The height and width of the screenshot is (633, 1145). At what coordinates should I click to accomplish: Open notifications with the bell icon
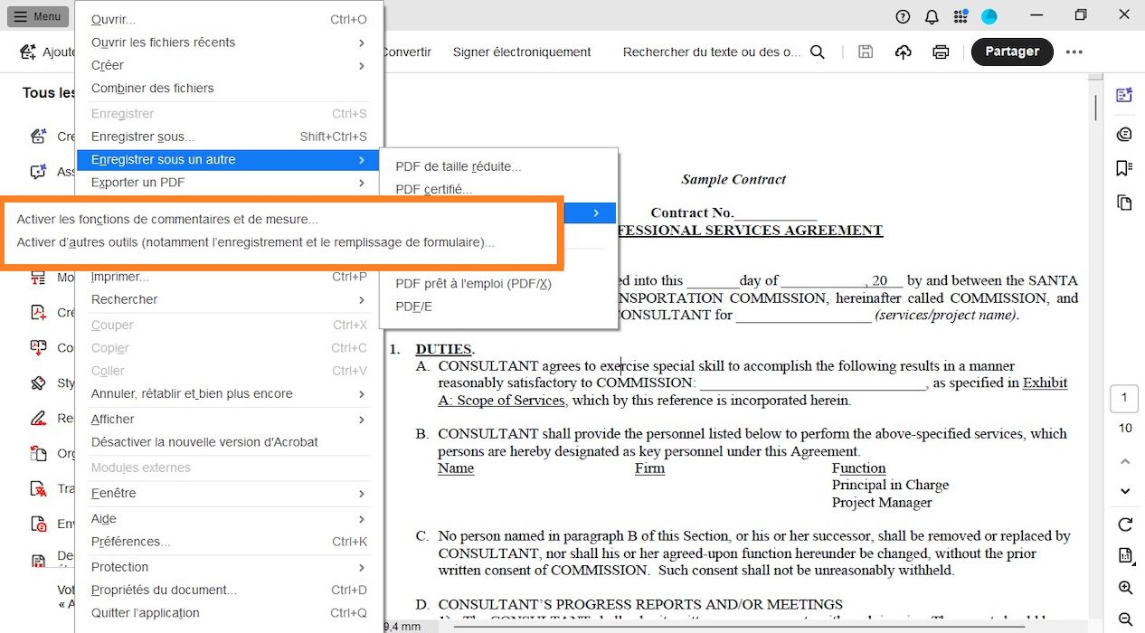click(932, 16)
